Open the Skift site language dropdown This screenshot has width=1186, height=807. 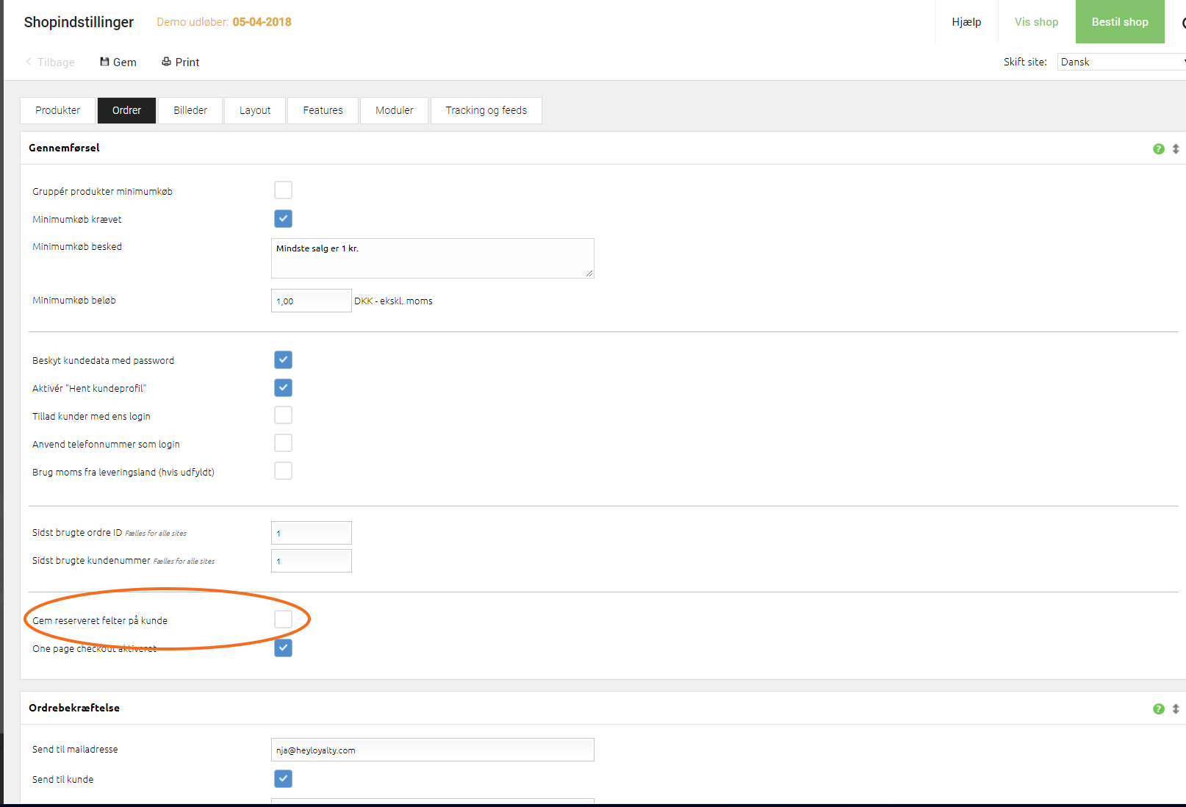(x=1121, y=62)
